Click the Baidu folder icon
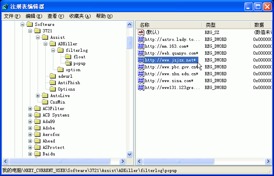 [x=38, y=154]
